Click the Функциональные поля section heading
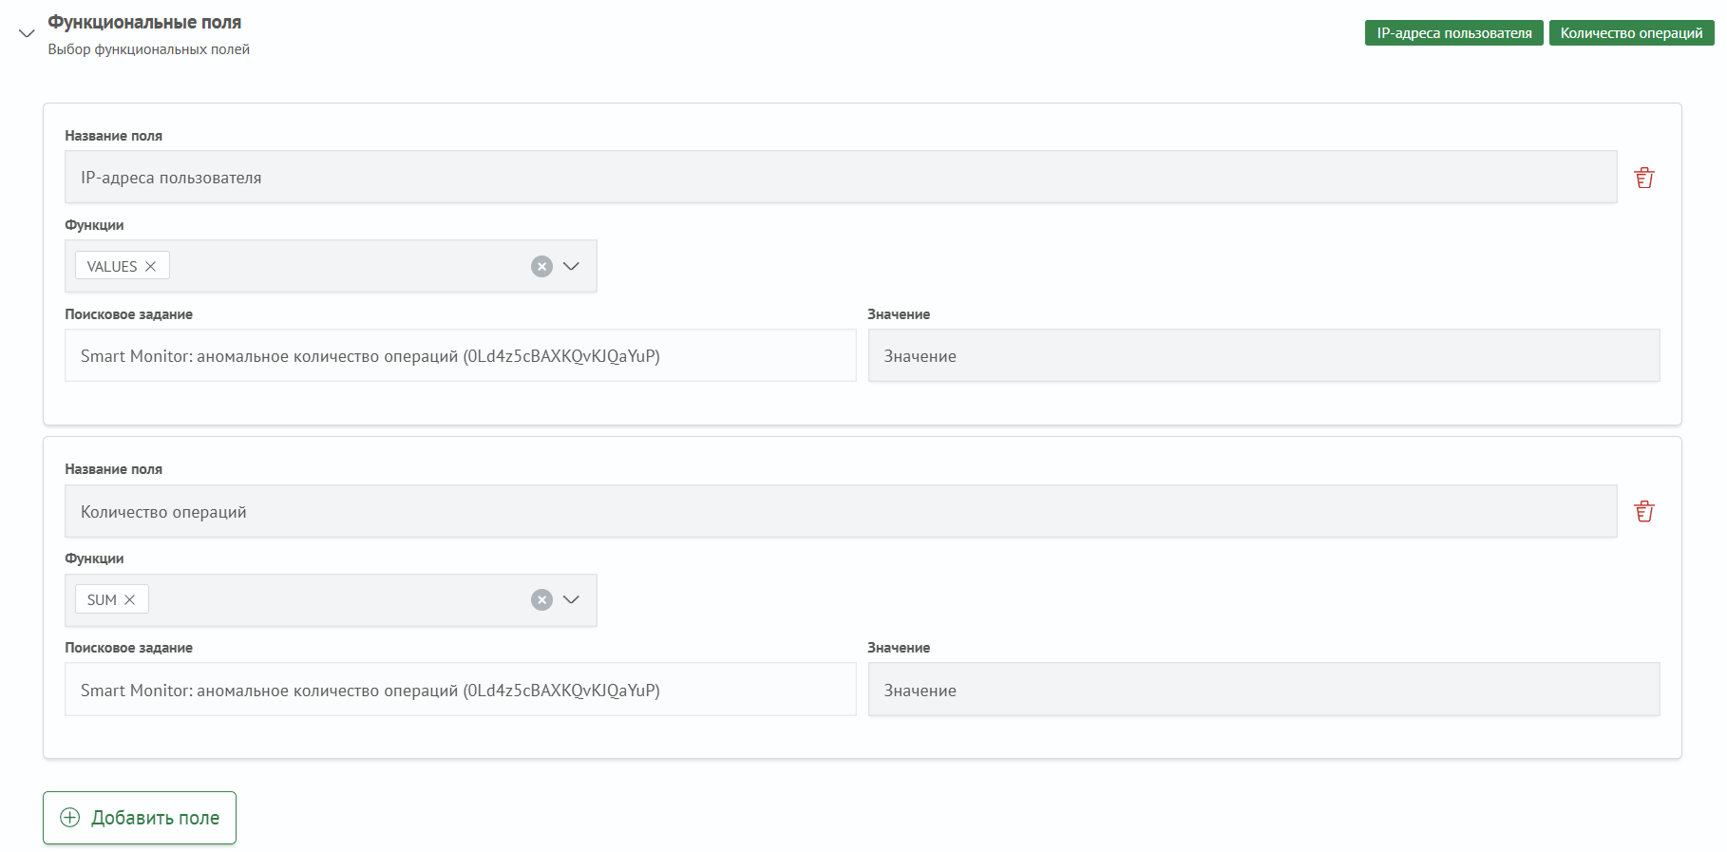 pyautogui.click(x=144, y=23)
